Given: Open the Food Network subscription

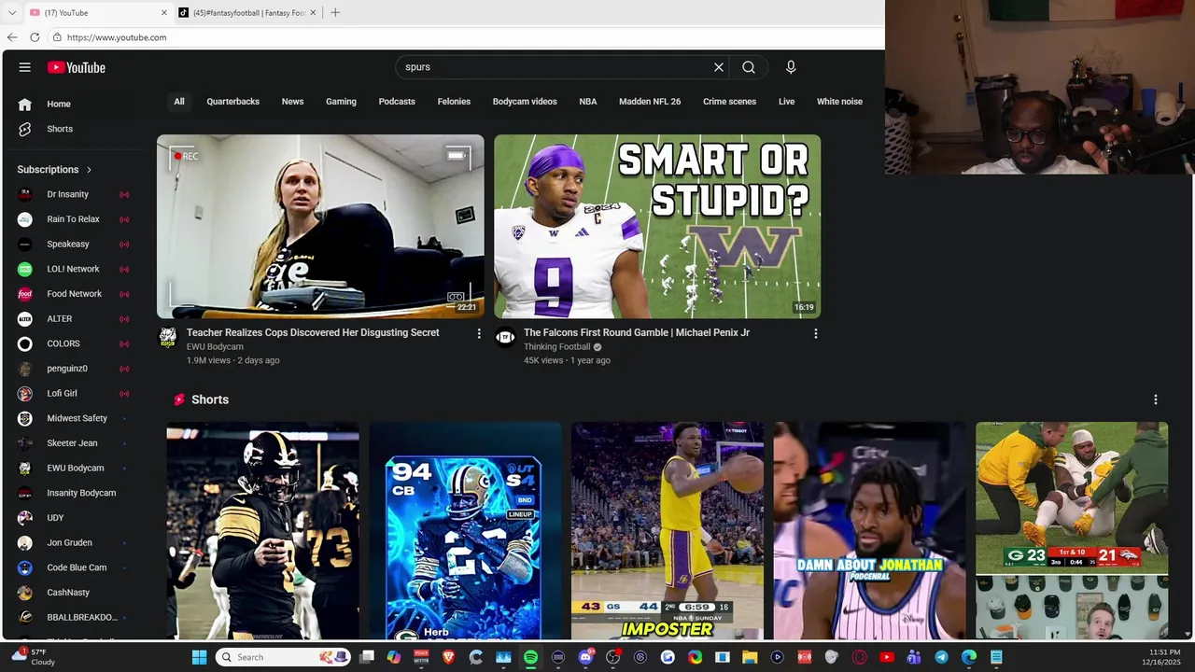Looking at the screenshot, I should click(75, 294).
